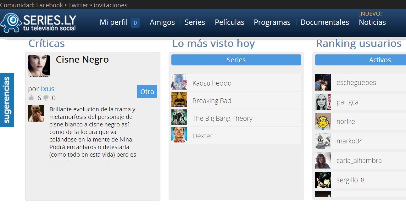Viewport: 406px width, 211px height.
Task: Click the Dexter poster thumbnail
Action: pyautogui.click(x=179, y=135)
